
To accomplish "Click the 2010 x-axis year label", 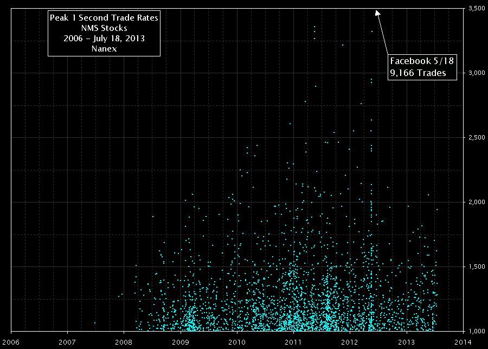I will pyautogui.click(x=237, y=342).
